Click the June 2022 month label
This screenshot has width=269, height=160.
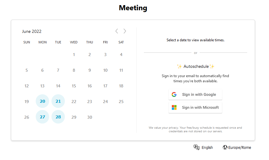[x=32, y=31]
